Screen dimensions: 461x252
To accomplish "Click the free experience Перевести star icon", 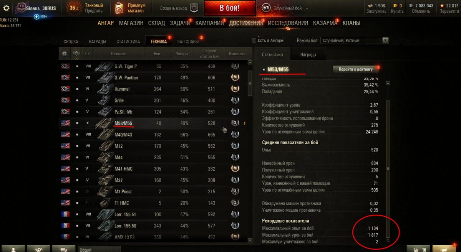I will click(442, 6).
